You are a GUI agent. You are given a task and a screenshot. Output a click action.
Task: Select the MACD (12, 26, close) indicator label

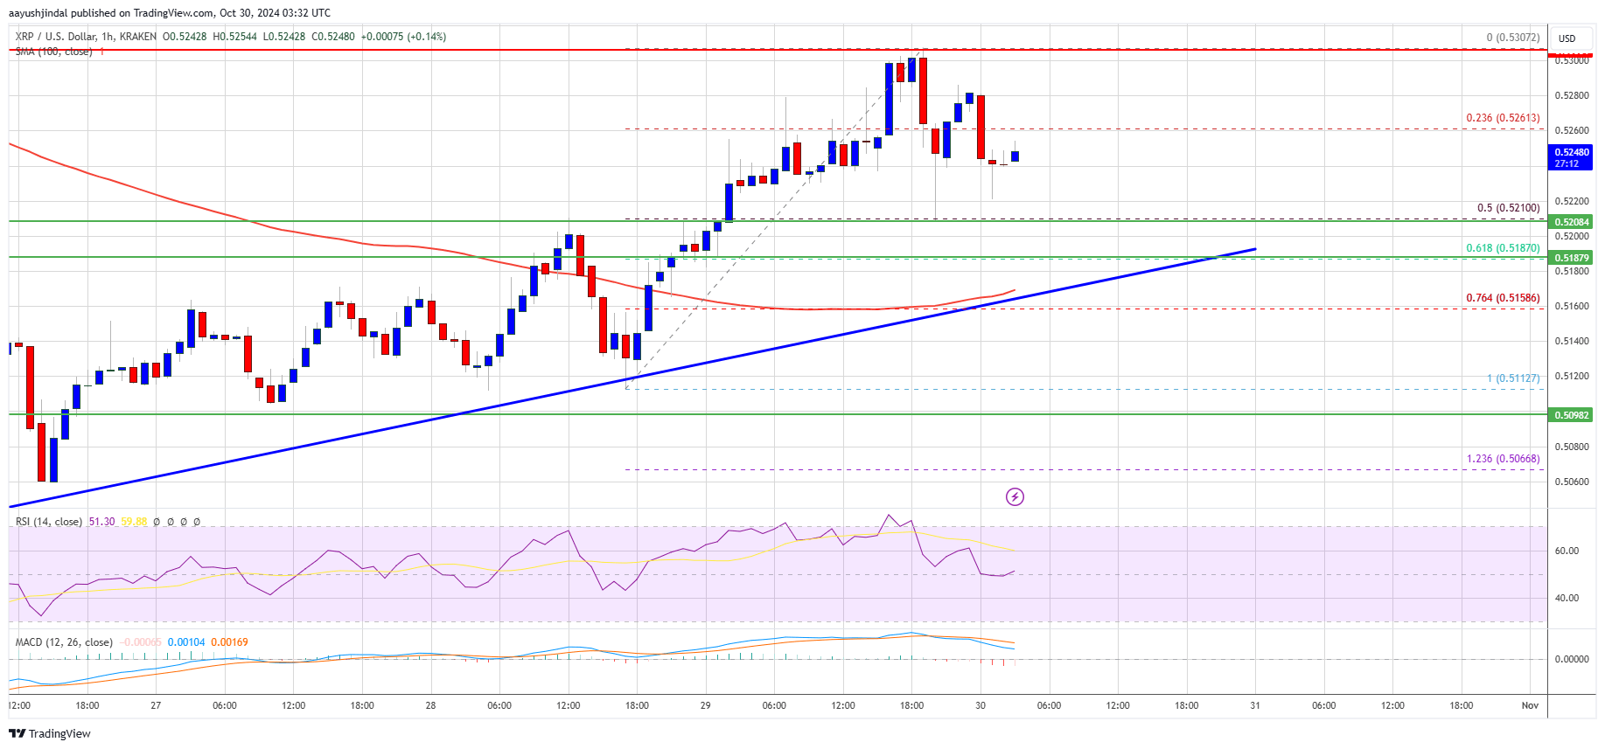pyautogui.click(x=64, y=642)
